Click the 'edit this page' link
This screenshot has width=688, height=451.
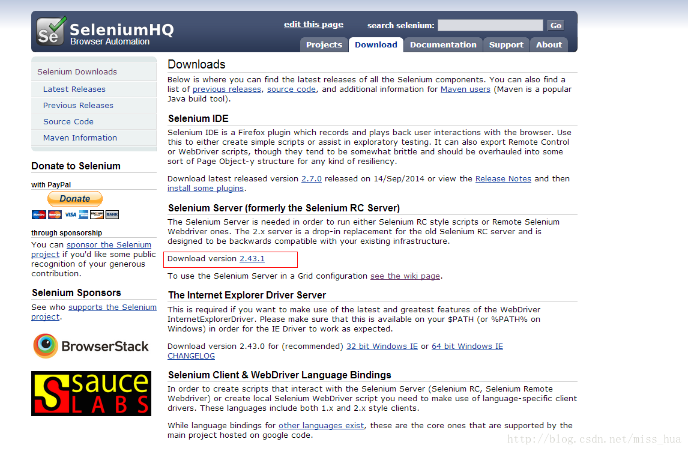[314, 25]
